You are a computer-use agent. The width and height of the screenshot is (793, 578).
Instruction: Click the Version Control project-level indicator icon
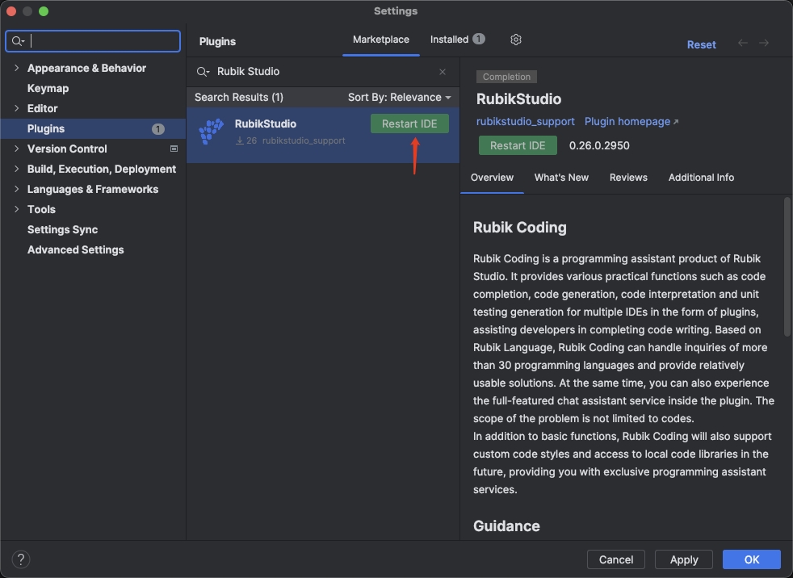[x=174, y=149]
